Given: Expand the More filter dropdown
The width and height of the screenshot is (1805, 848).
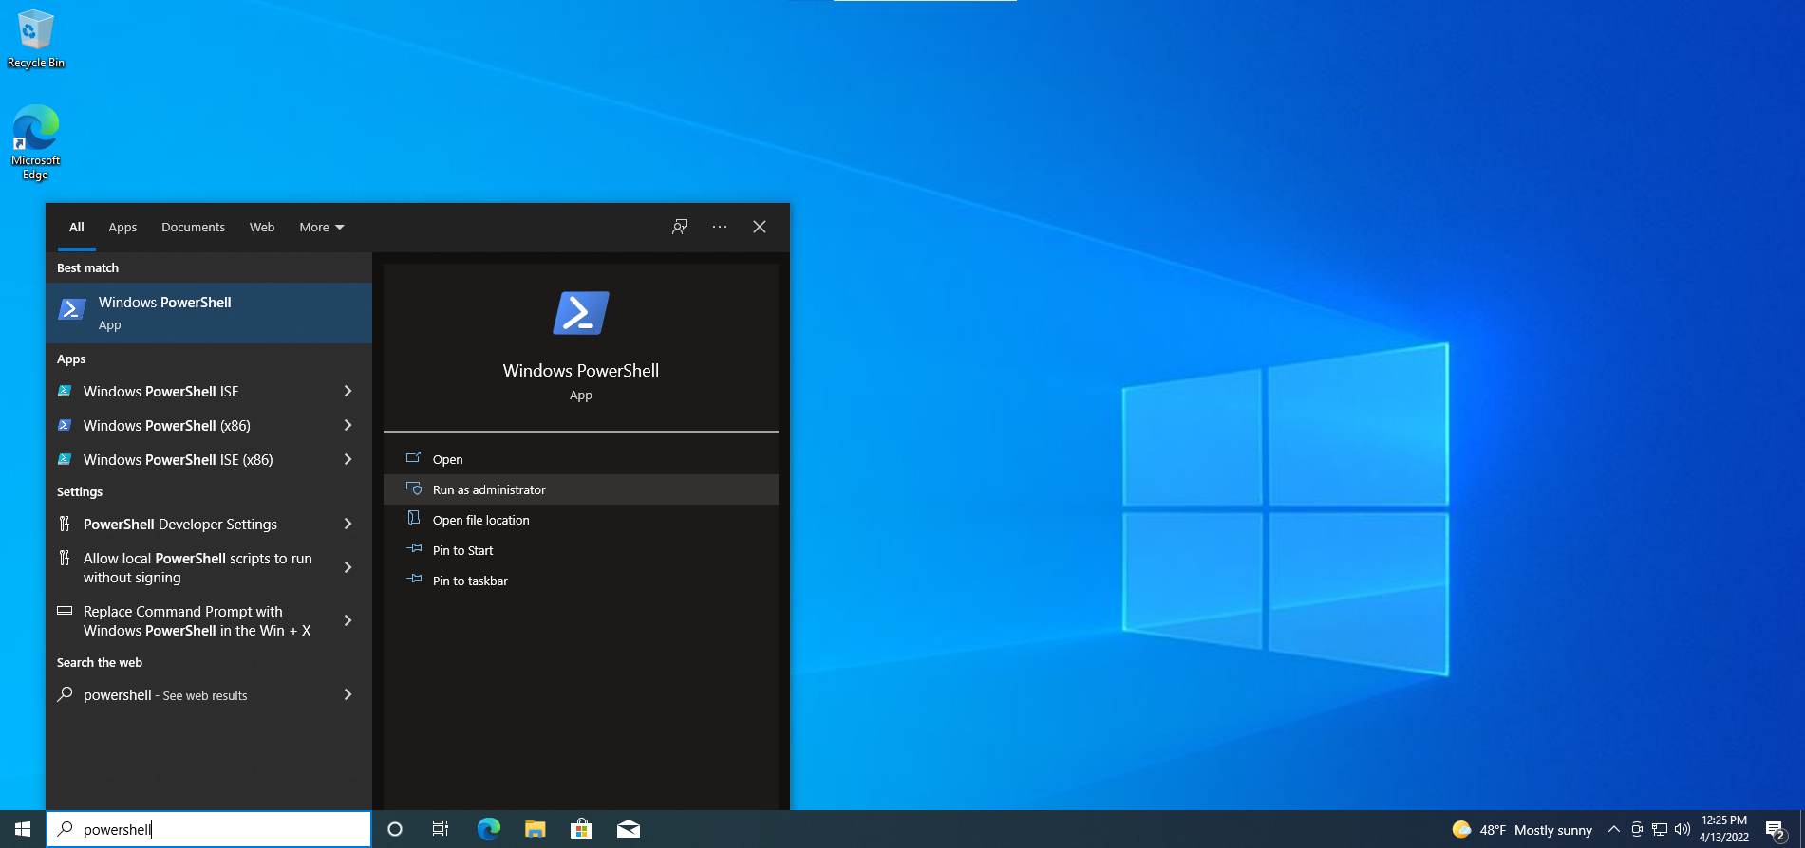Looking at the screenshot, I should click(x=321, y=227).
